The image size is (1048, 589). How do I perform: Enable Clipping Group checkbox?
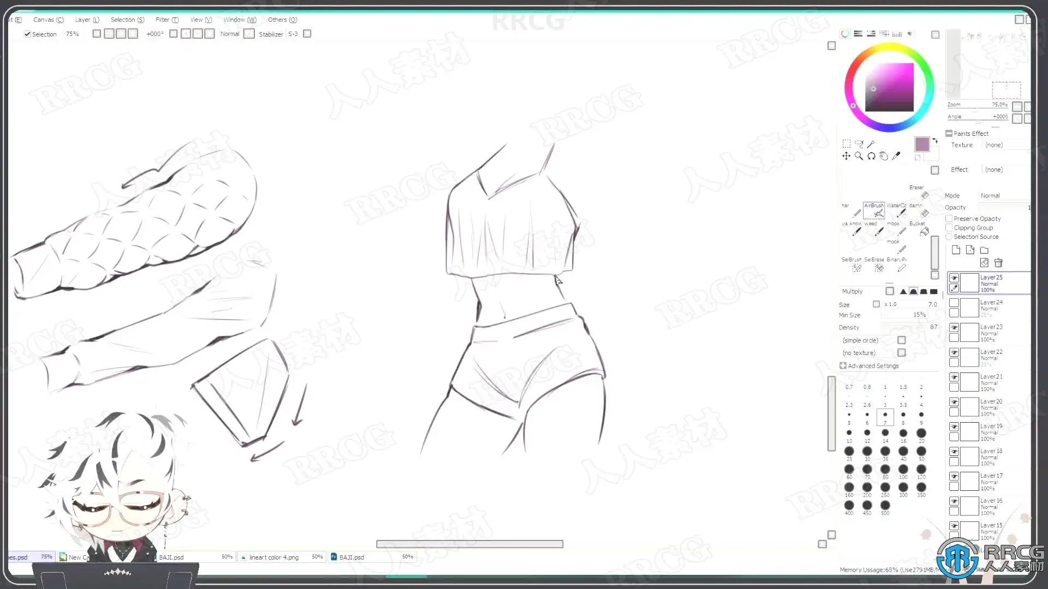click(949, 227)
